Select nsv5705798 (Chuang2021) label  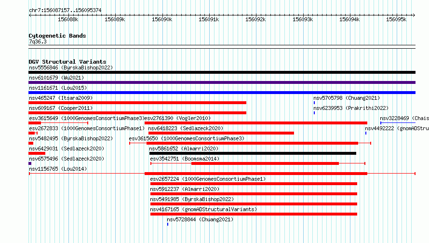coord(347,98)
